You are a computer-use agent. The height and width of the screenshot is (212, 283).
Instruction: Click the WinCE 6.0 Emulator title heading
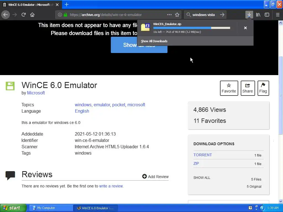59,85
